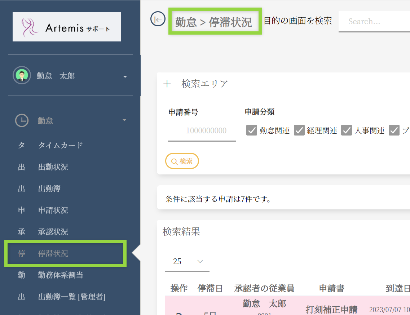The width and height of the screenshot is (410, 315).
Task: Click the タ icon beside タイムカード
Action: click(x=22, y=146)
